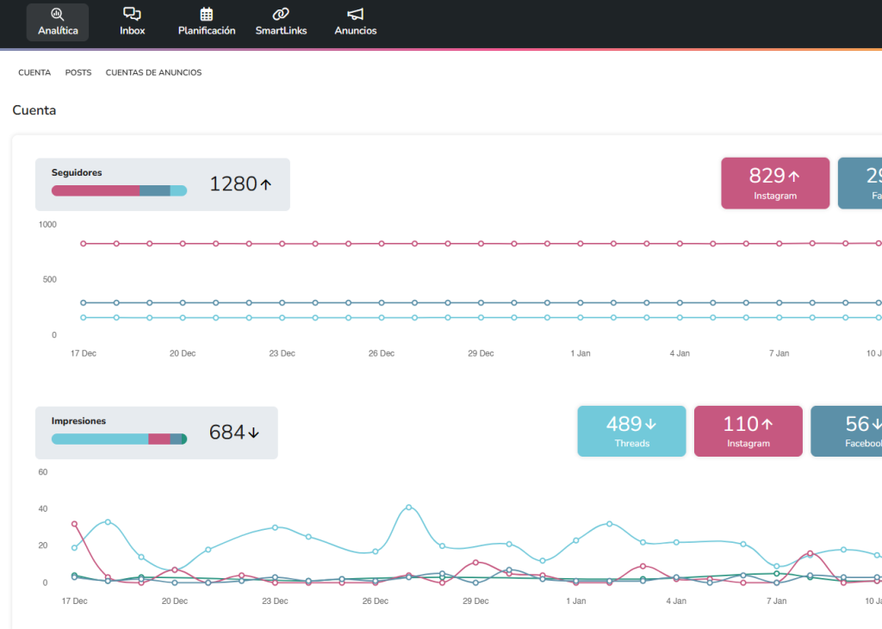Image resolution: width=882 pixels, height=629 pixels.
Task: Switch to the CUENTA tab
Action: [34, 72]
